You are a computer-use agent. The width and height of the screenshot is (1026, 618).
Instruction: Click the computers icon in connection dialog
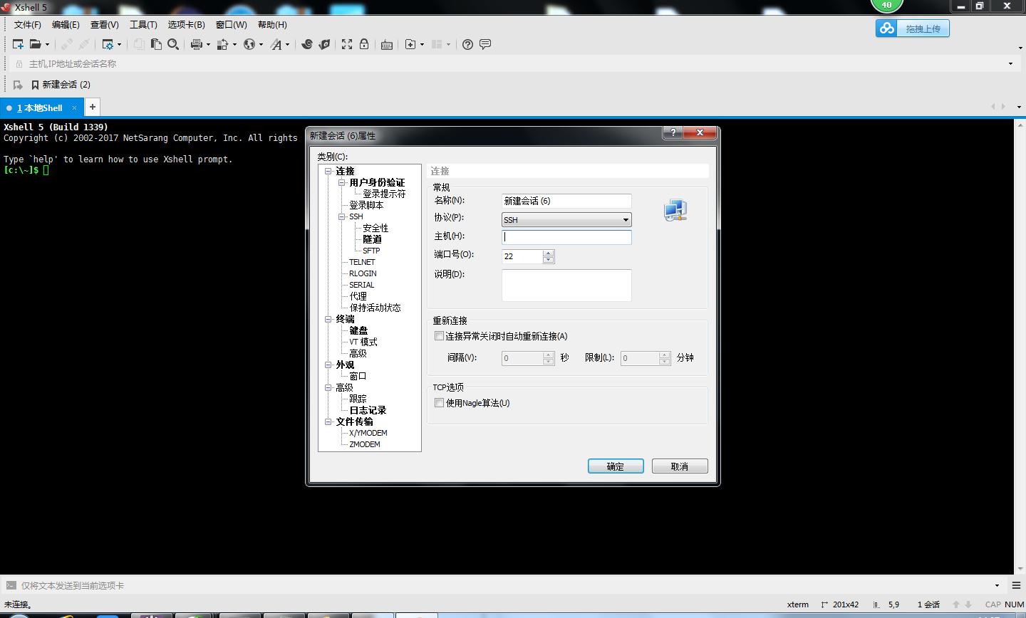pyautogui.click(x=675, y=210)
